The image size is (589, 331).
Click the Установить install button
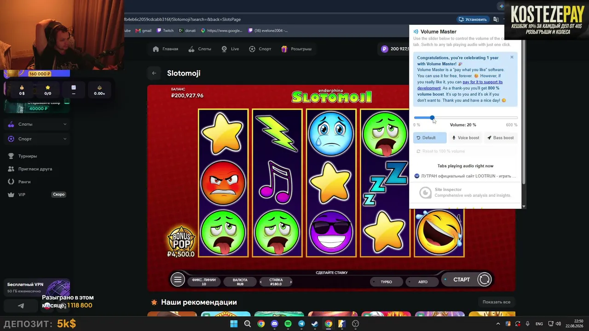[x=473, y=19]
